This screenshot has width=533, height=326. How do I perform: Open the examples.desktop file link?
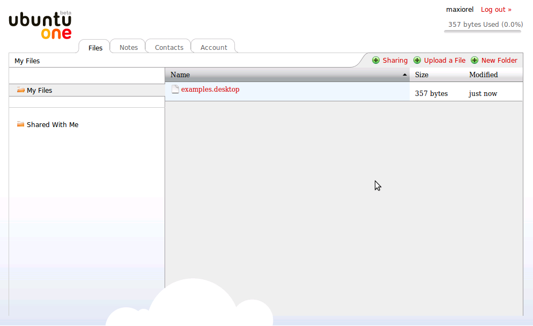[210, 89]
